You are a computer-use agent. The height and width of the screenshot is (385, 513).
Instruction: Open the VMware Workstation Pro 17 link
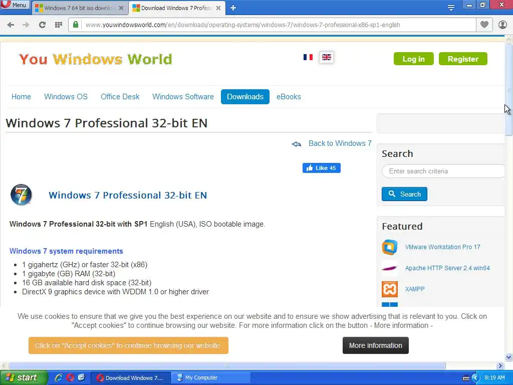pos(442,247)
